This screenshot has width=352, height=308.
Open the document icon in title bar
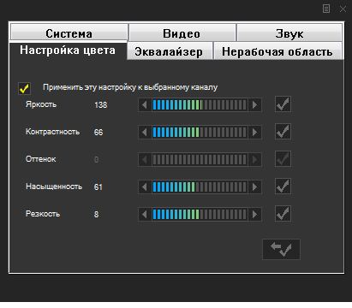tap(326, 9)
